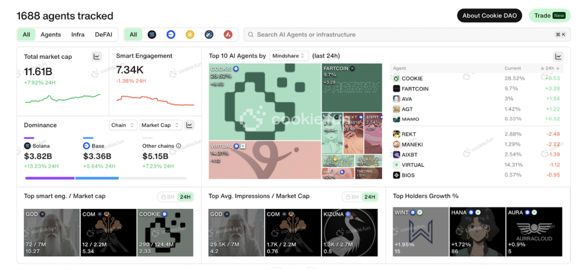Select All in the chain filter group

click(x=133, y=35)
